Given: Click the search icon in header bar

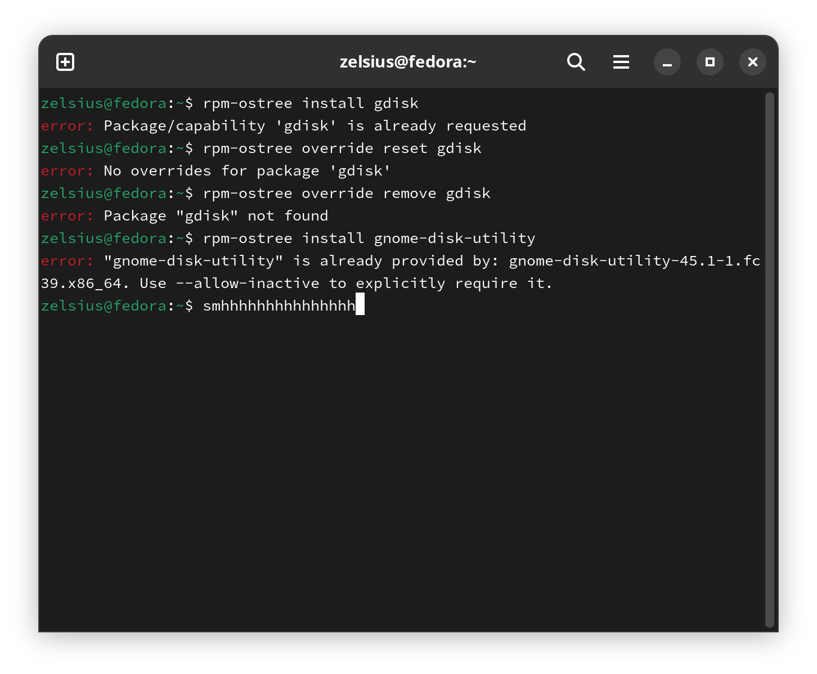Looking at the screenshot, I should 576,62.
